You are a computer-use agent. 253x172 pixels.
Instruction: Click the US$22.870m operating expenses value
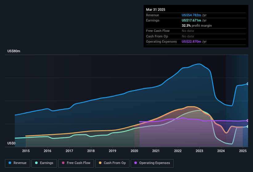(191, 42)
